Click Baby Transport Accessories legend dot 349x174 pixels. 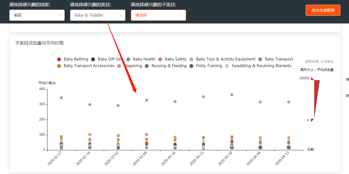[59, 66]
